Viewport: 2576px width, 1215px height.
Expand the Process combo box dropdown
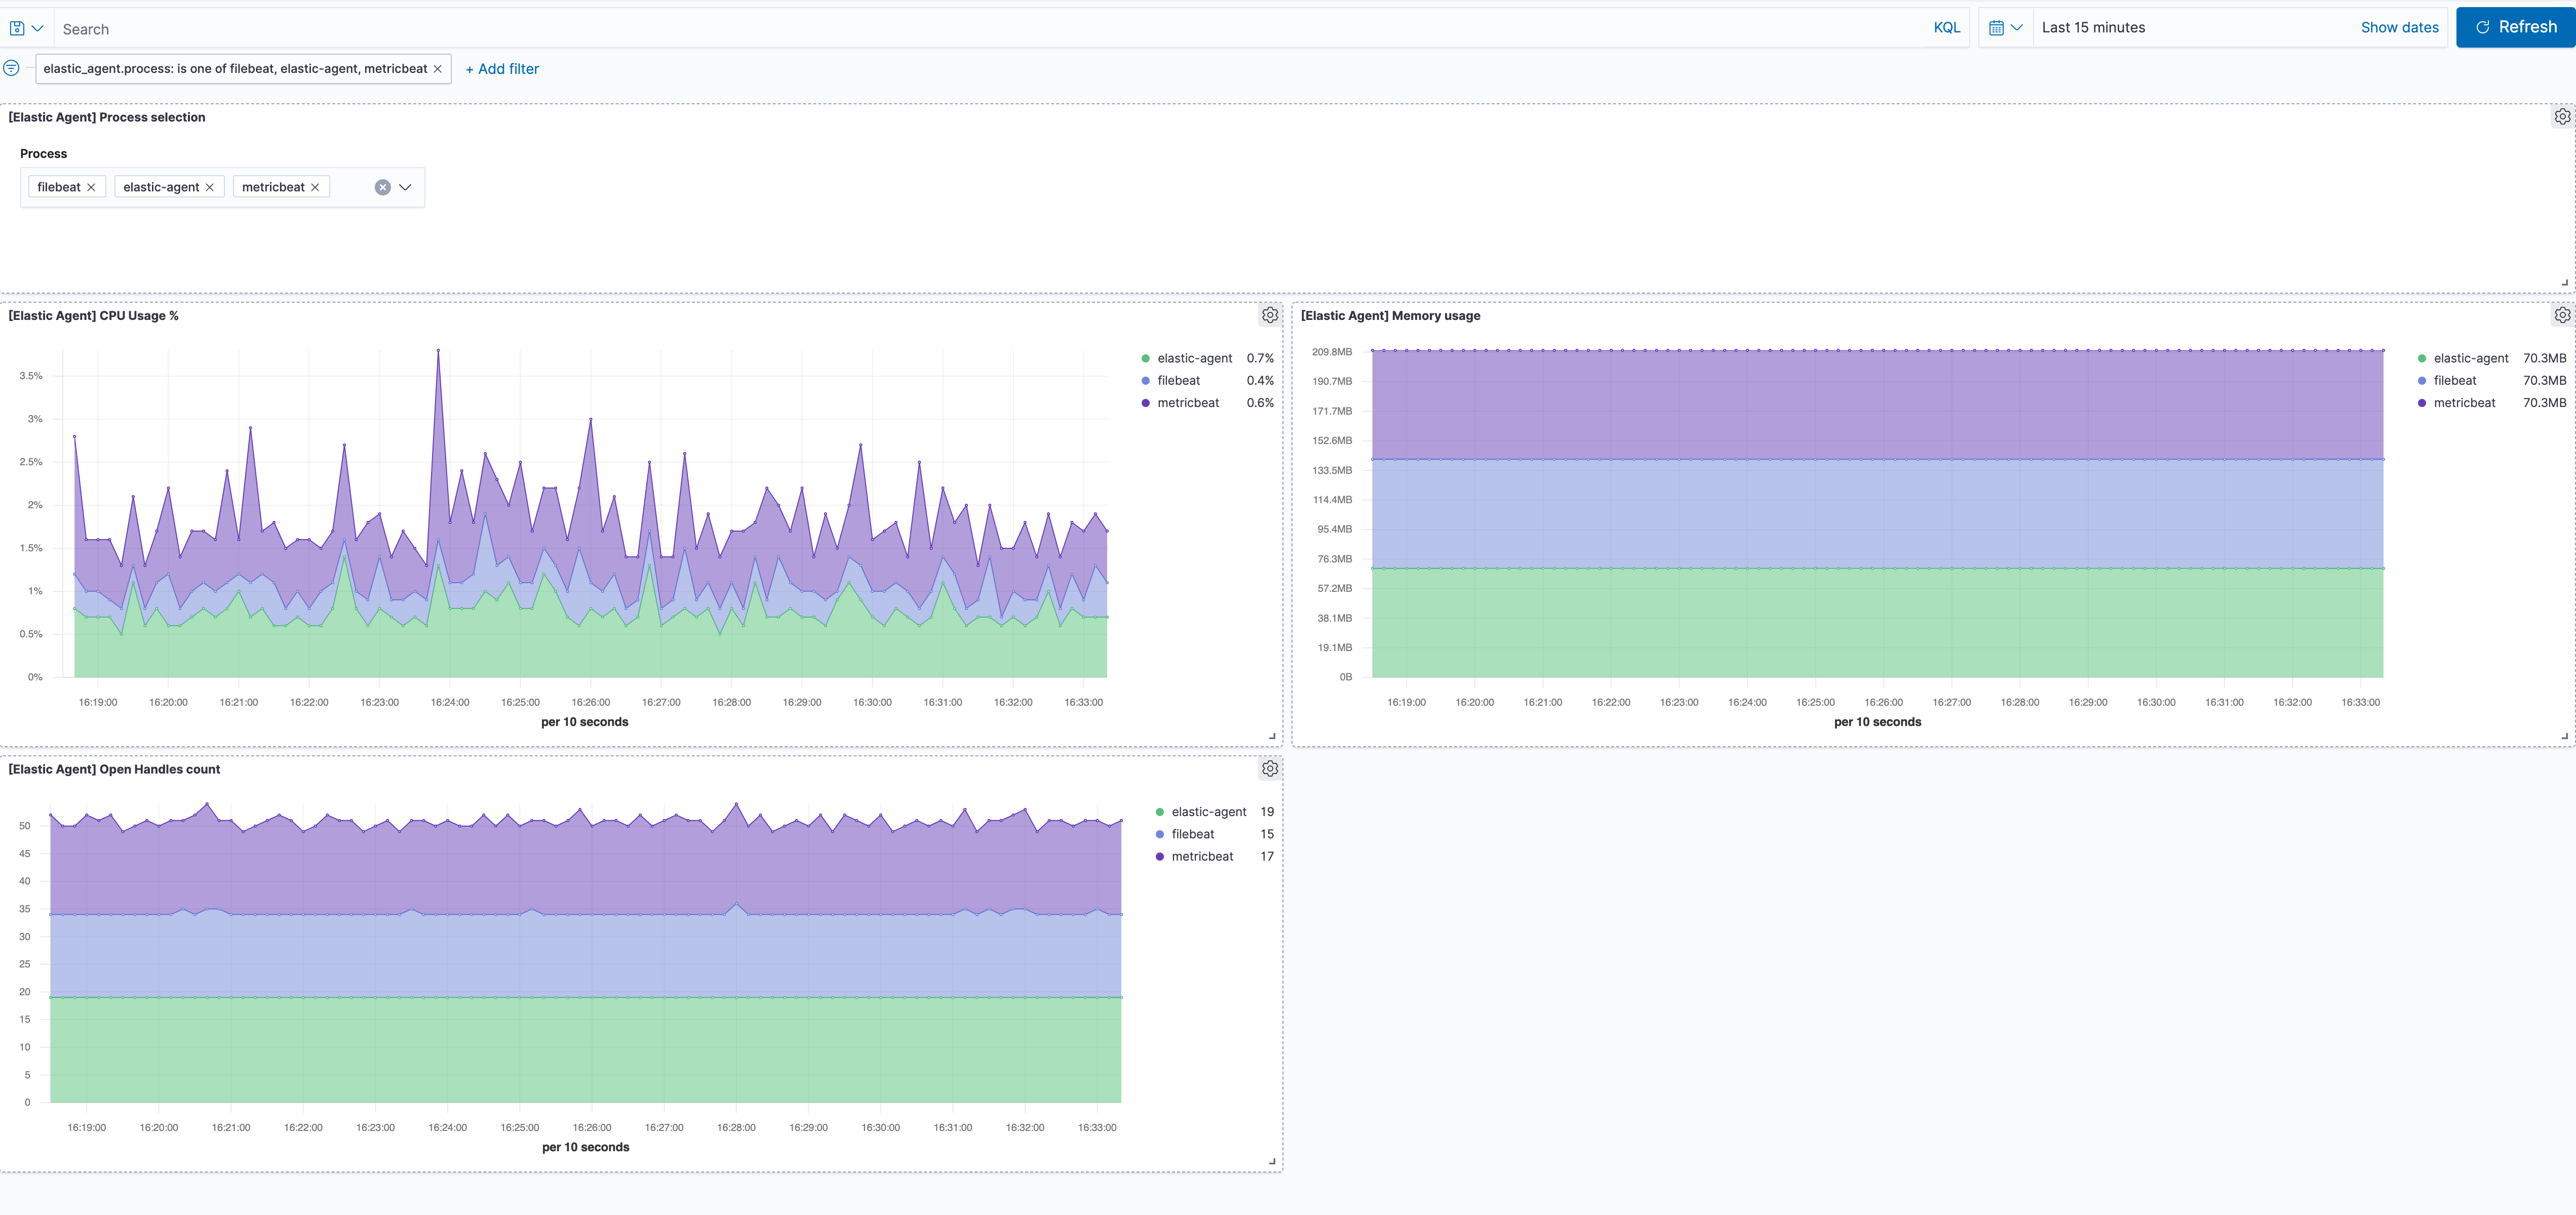[405, 187]
